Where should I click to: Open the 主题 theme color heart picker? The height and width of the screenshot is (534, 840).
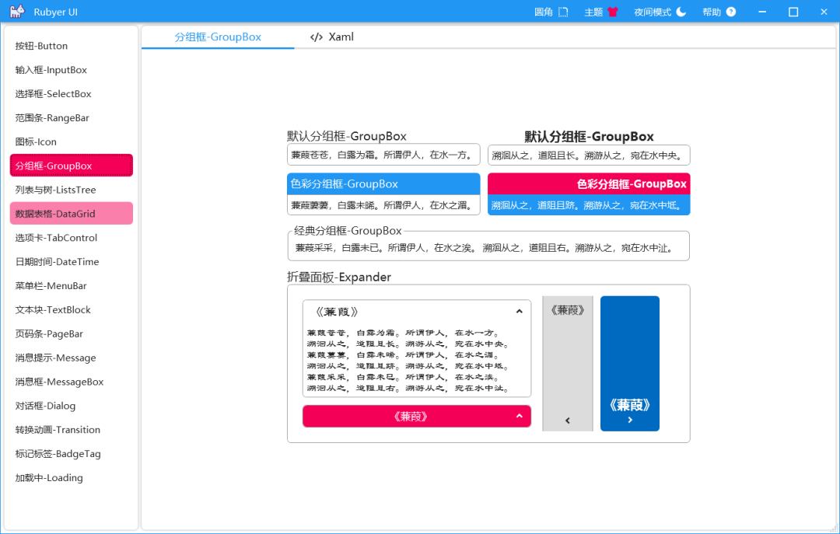600,12
